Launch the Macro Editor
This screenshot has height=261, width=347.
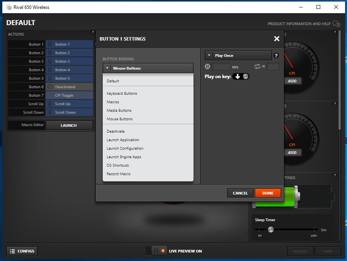[69, 125]
